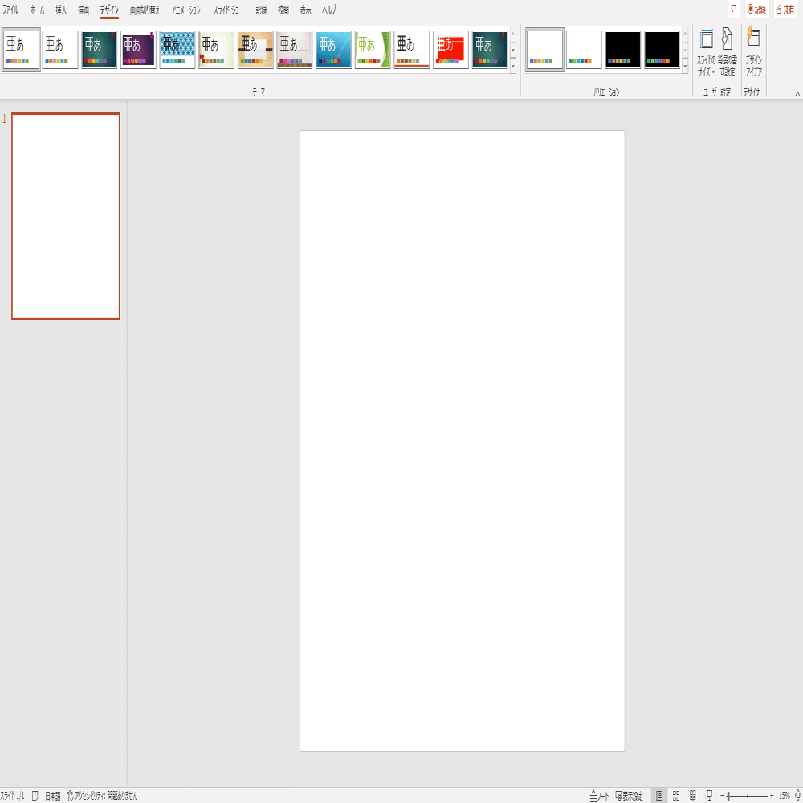Apply the blue diamond-pattern theme

(177, 50)
